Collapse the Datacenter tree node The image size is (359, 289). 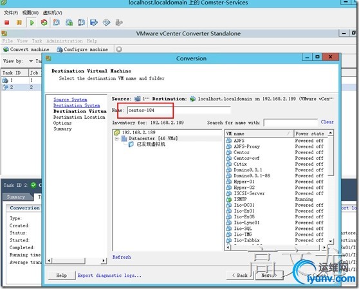pyautogui.click(x=116, y=139)
